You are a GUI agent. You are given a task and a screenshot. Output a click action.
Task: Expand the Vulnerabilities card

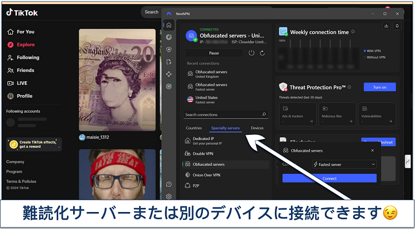pos(377,114)
